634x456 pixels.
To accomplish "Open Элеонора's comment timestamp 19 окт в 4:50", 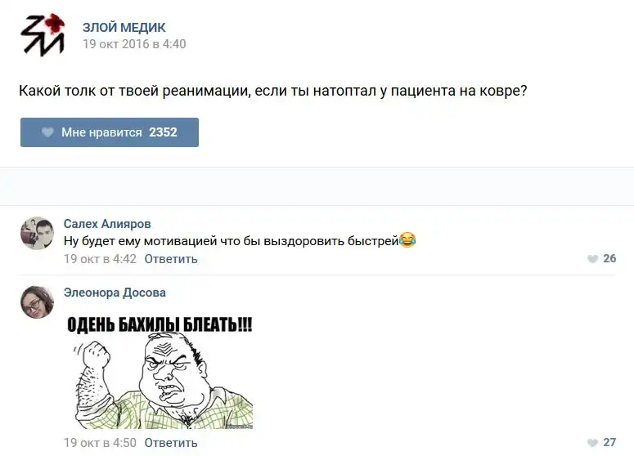I will pyautogui.click(x=100, y=443).
